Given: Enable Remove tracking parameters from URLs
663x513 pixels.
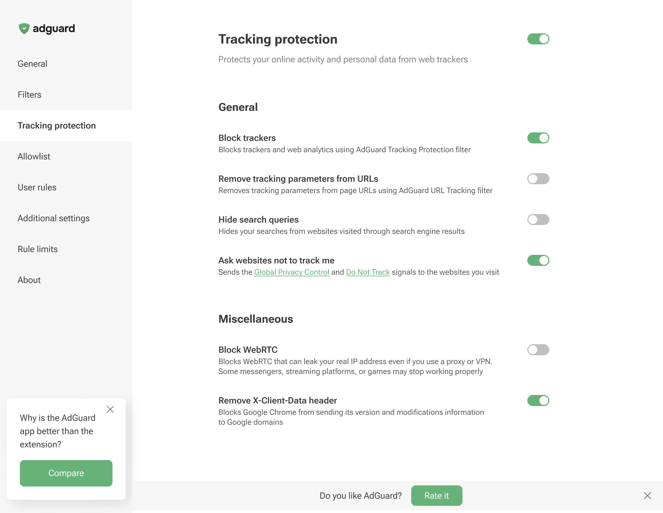Looking at the screenshot, I should point(538,179).
